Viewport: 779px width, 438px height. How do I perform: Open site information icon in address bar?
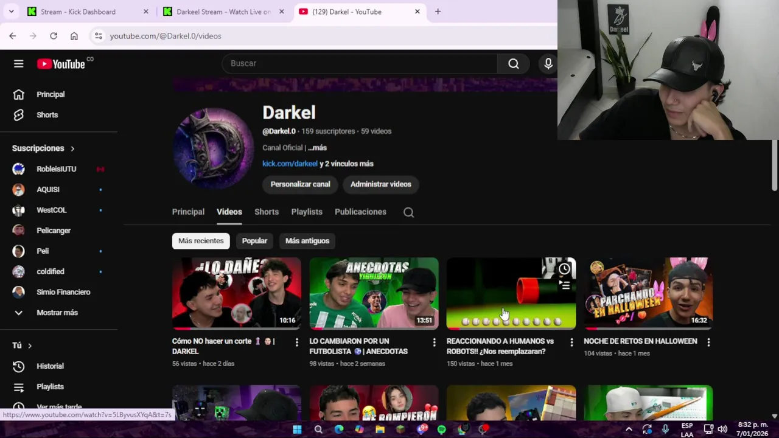coord(99,36)
